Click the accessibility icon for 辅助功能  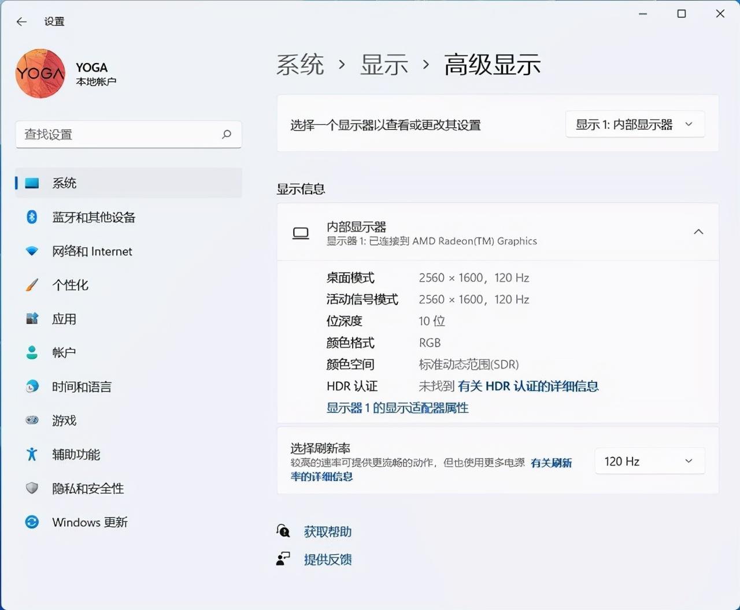click(32, 454)
